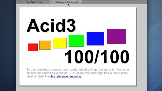Viewport: 162px width, 91px height.
Task: Click the Acid3 heading
Action: click(x=51, y=26)
